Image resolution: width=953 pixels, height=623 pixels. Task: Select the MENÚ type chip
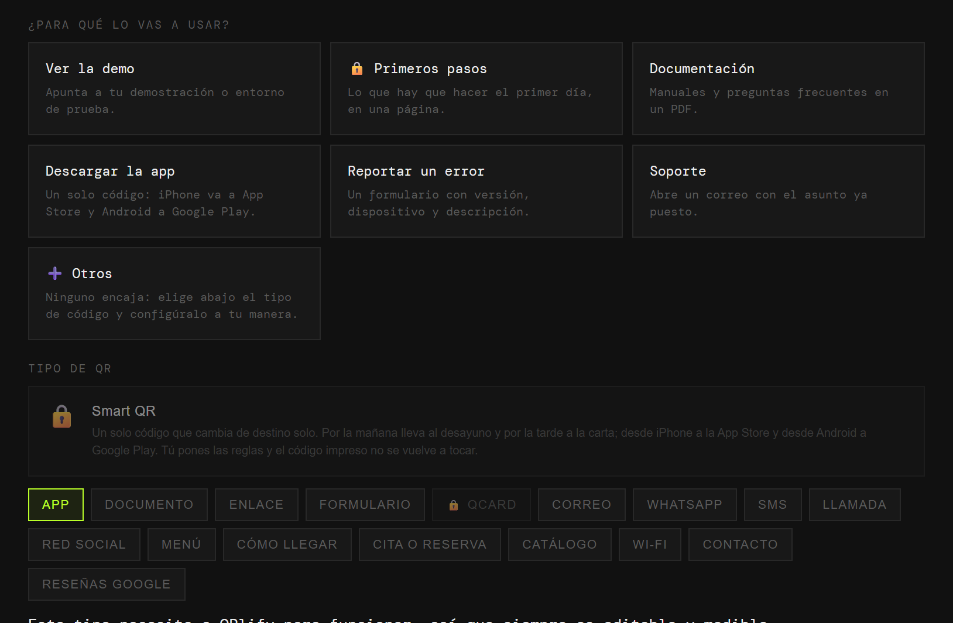tap(181, 545)
